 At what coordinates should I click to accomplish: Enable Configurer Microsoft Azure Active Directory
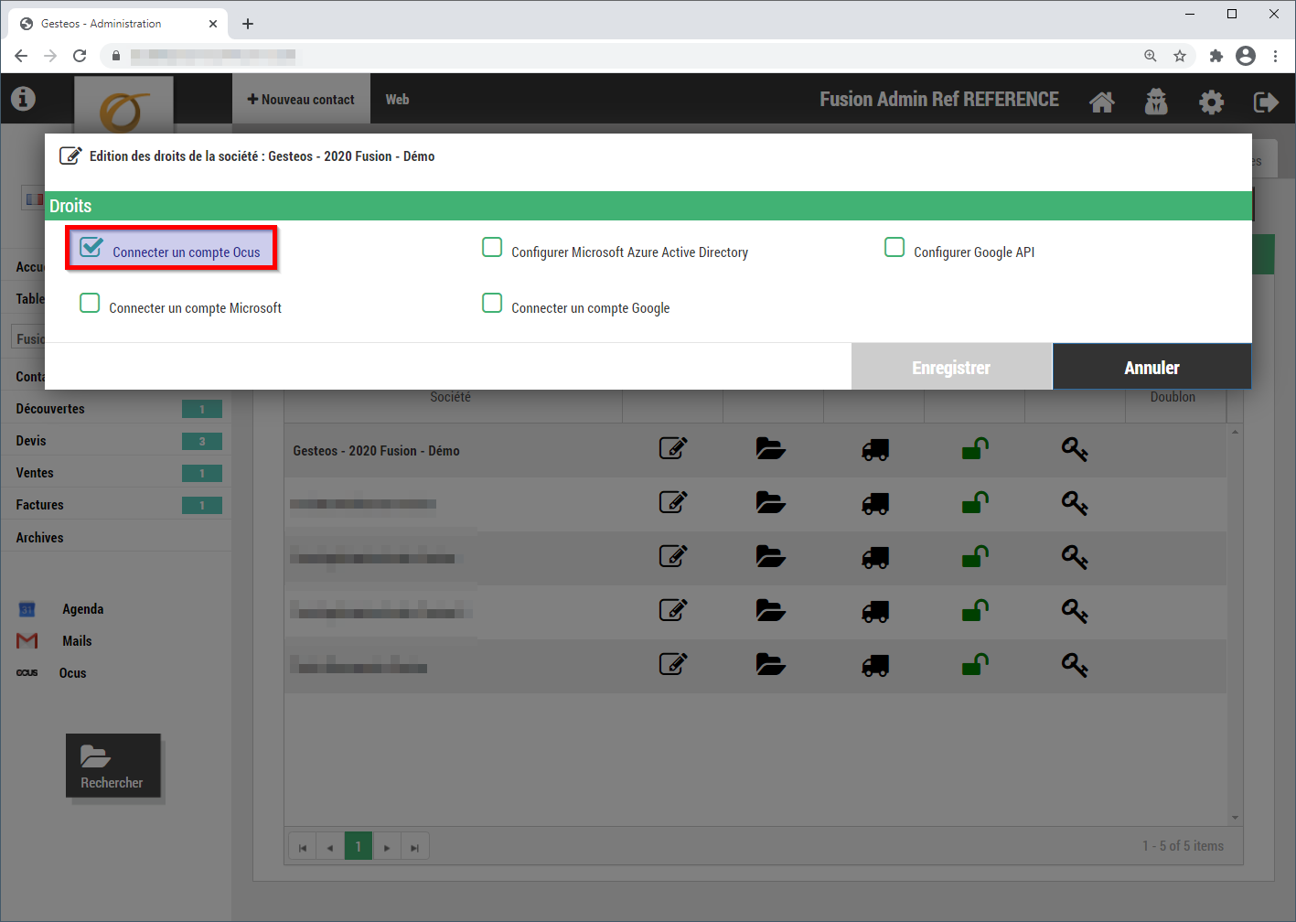coord(492,248)
